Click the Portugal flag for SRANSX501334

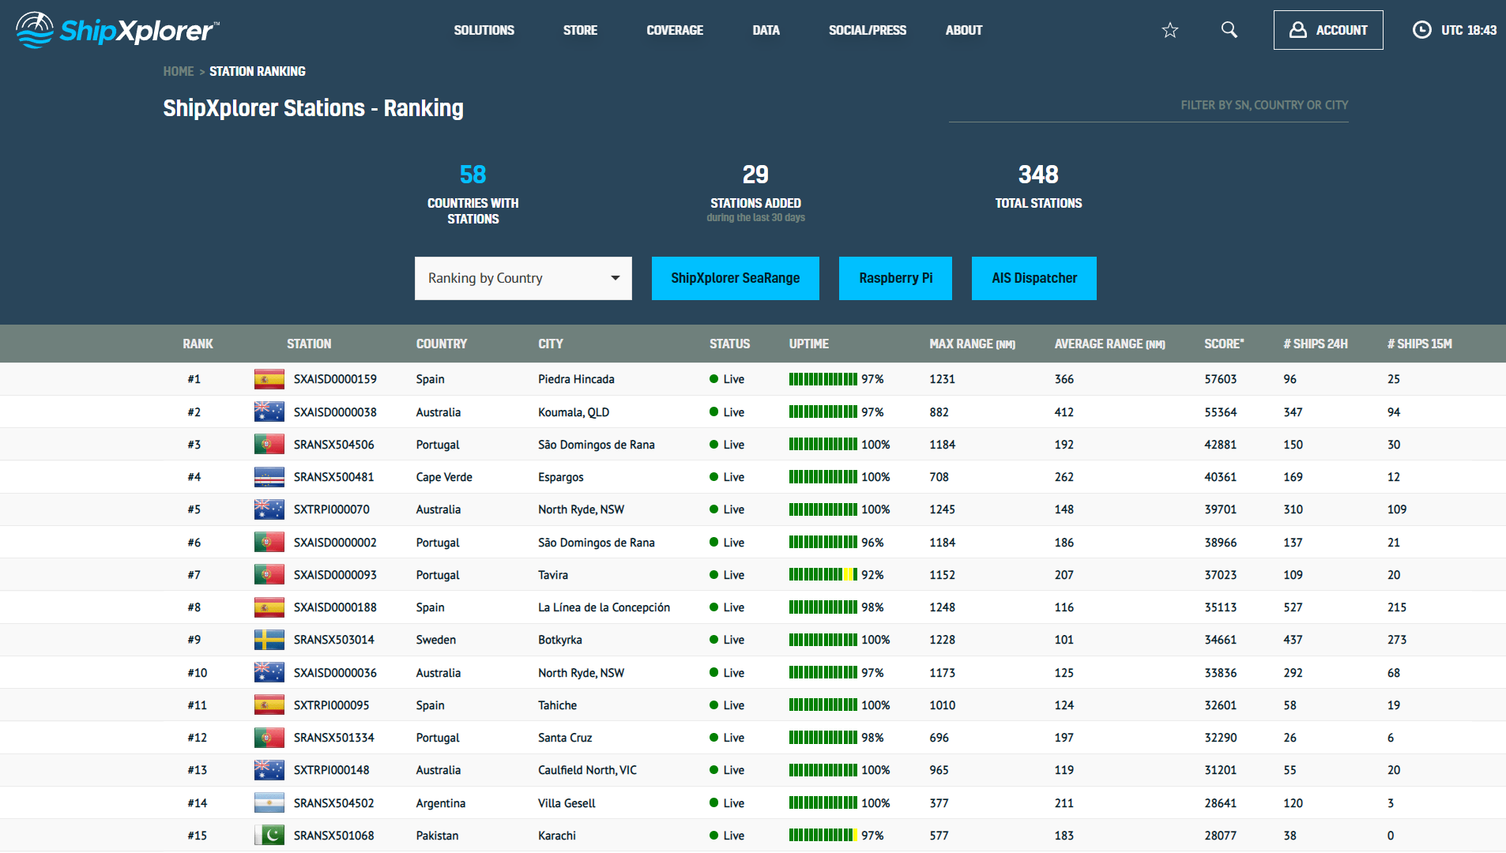point(269,738)
